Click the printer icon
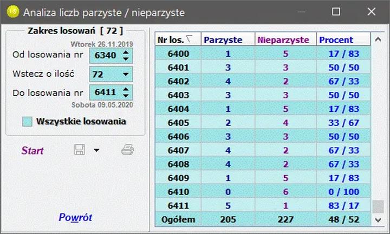 pyautogui.click(x=128, y=150)
